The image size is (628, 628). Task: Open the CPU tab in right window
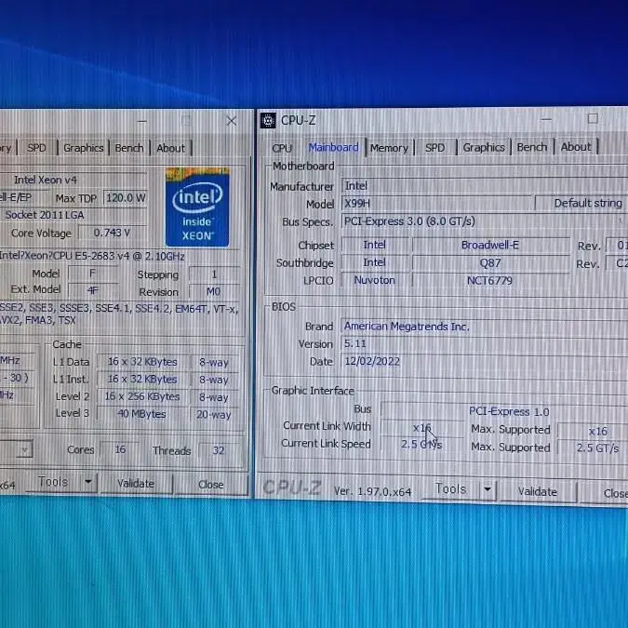pyautogui.click(x=282, y=148)
